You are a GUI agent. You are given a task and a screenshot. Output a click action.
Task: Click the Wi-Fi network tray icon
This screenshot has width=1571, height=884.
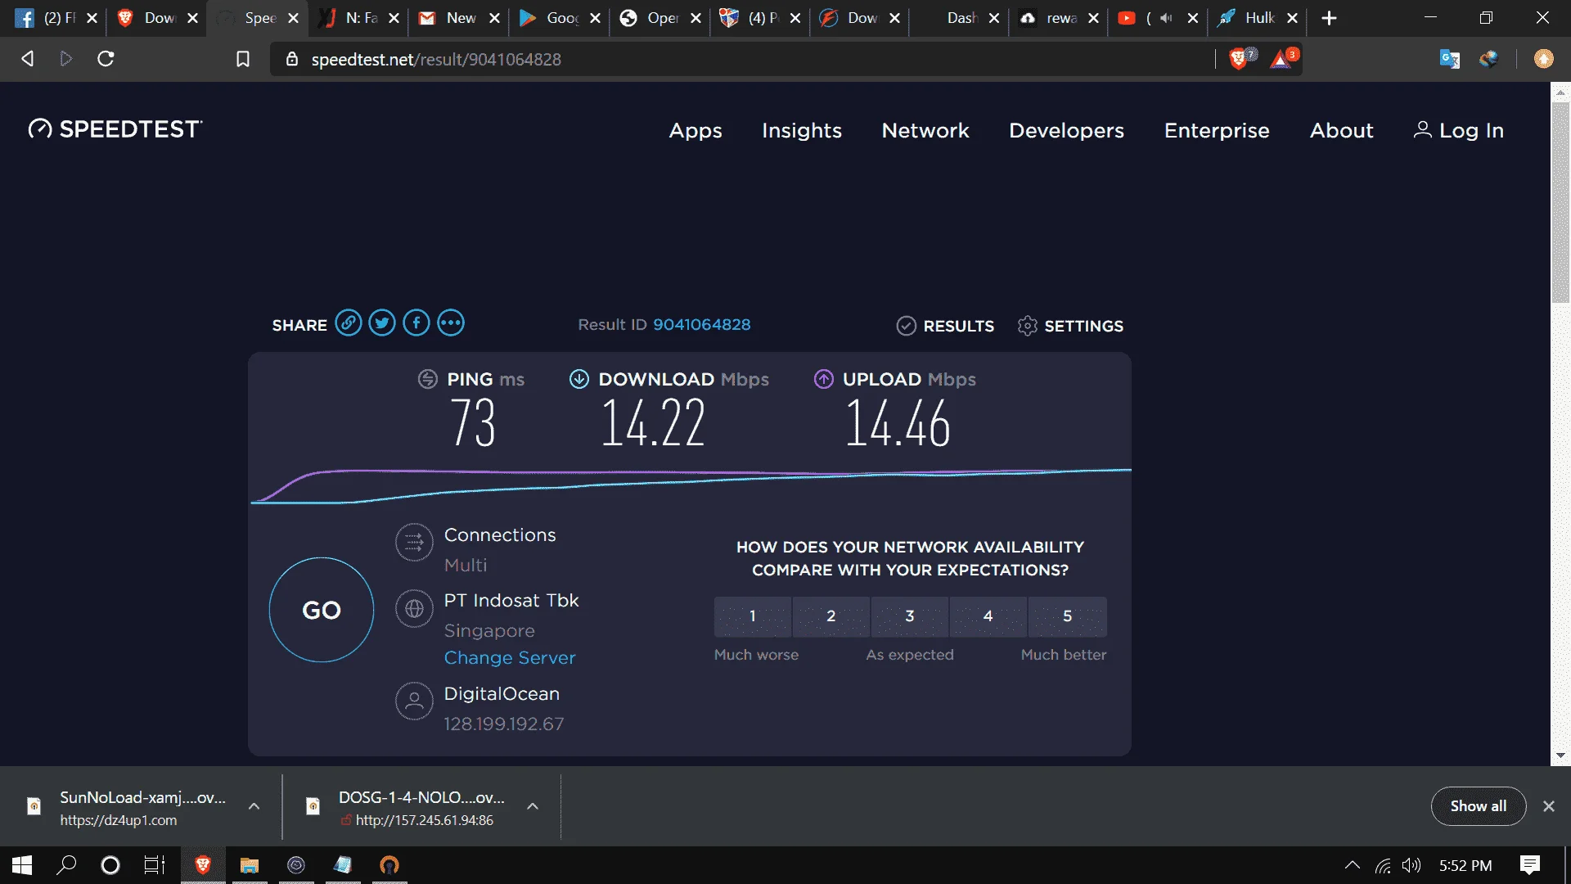[x=1383, y=865]
